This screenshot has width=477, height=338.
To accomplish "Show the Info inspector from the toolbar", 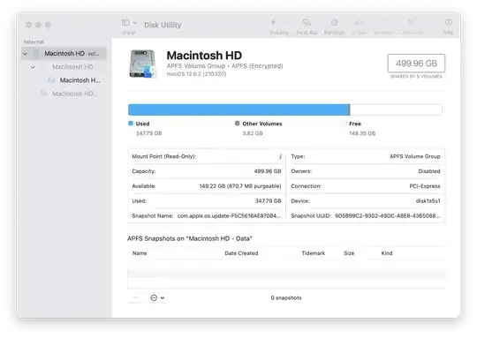I will pos(449,22).
